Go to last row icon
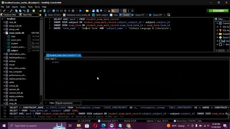230x129 pixels. 61,11
